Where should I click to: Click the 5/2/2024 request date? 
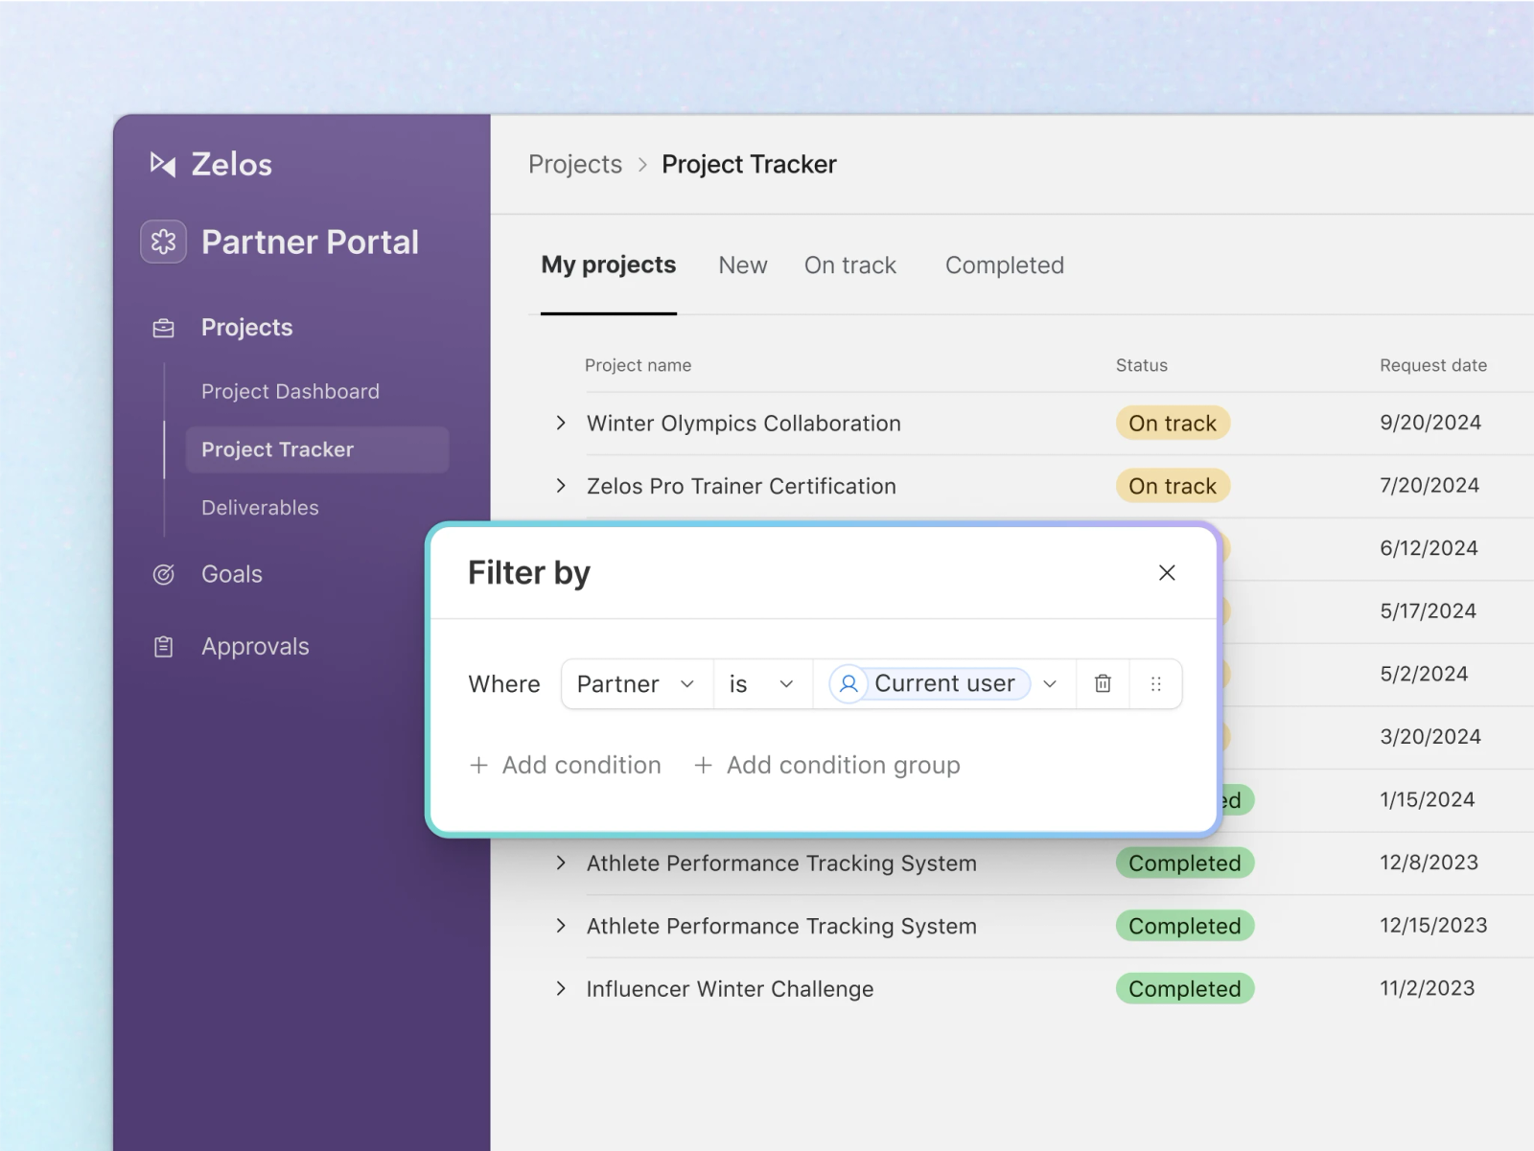coord(1424,674)
